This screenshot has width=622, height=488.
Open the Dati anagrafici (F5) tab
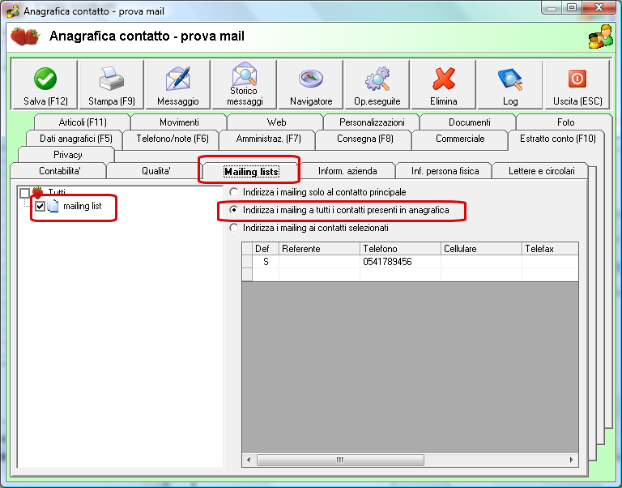tap(75, 139)
